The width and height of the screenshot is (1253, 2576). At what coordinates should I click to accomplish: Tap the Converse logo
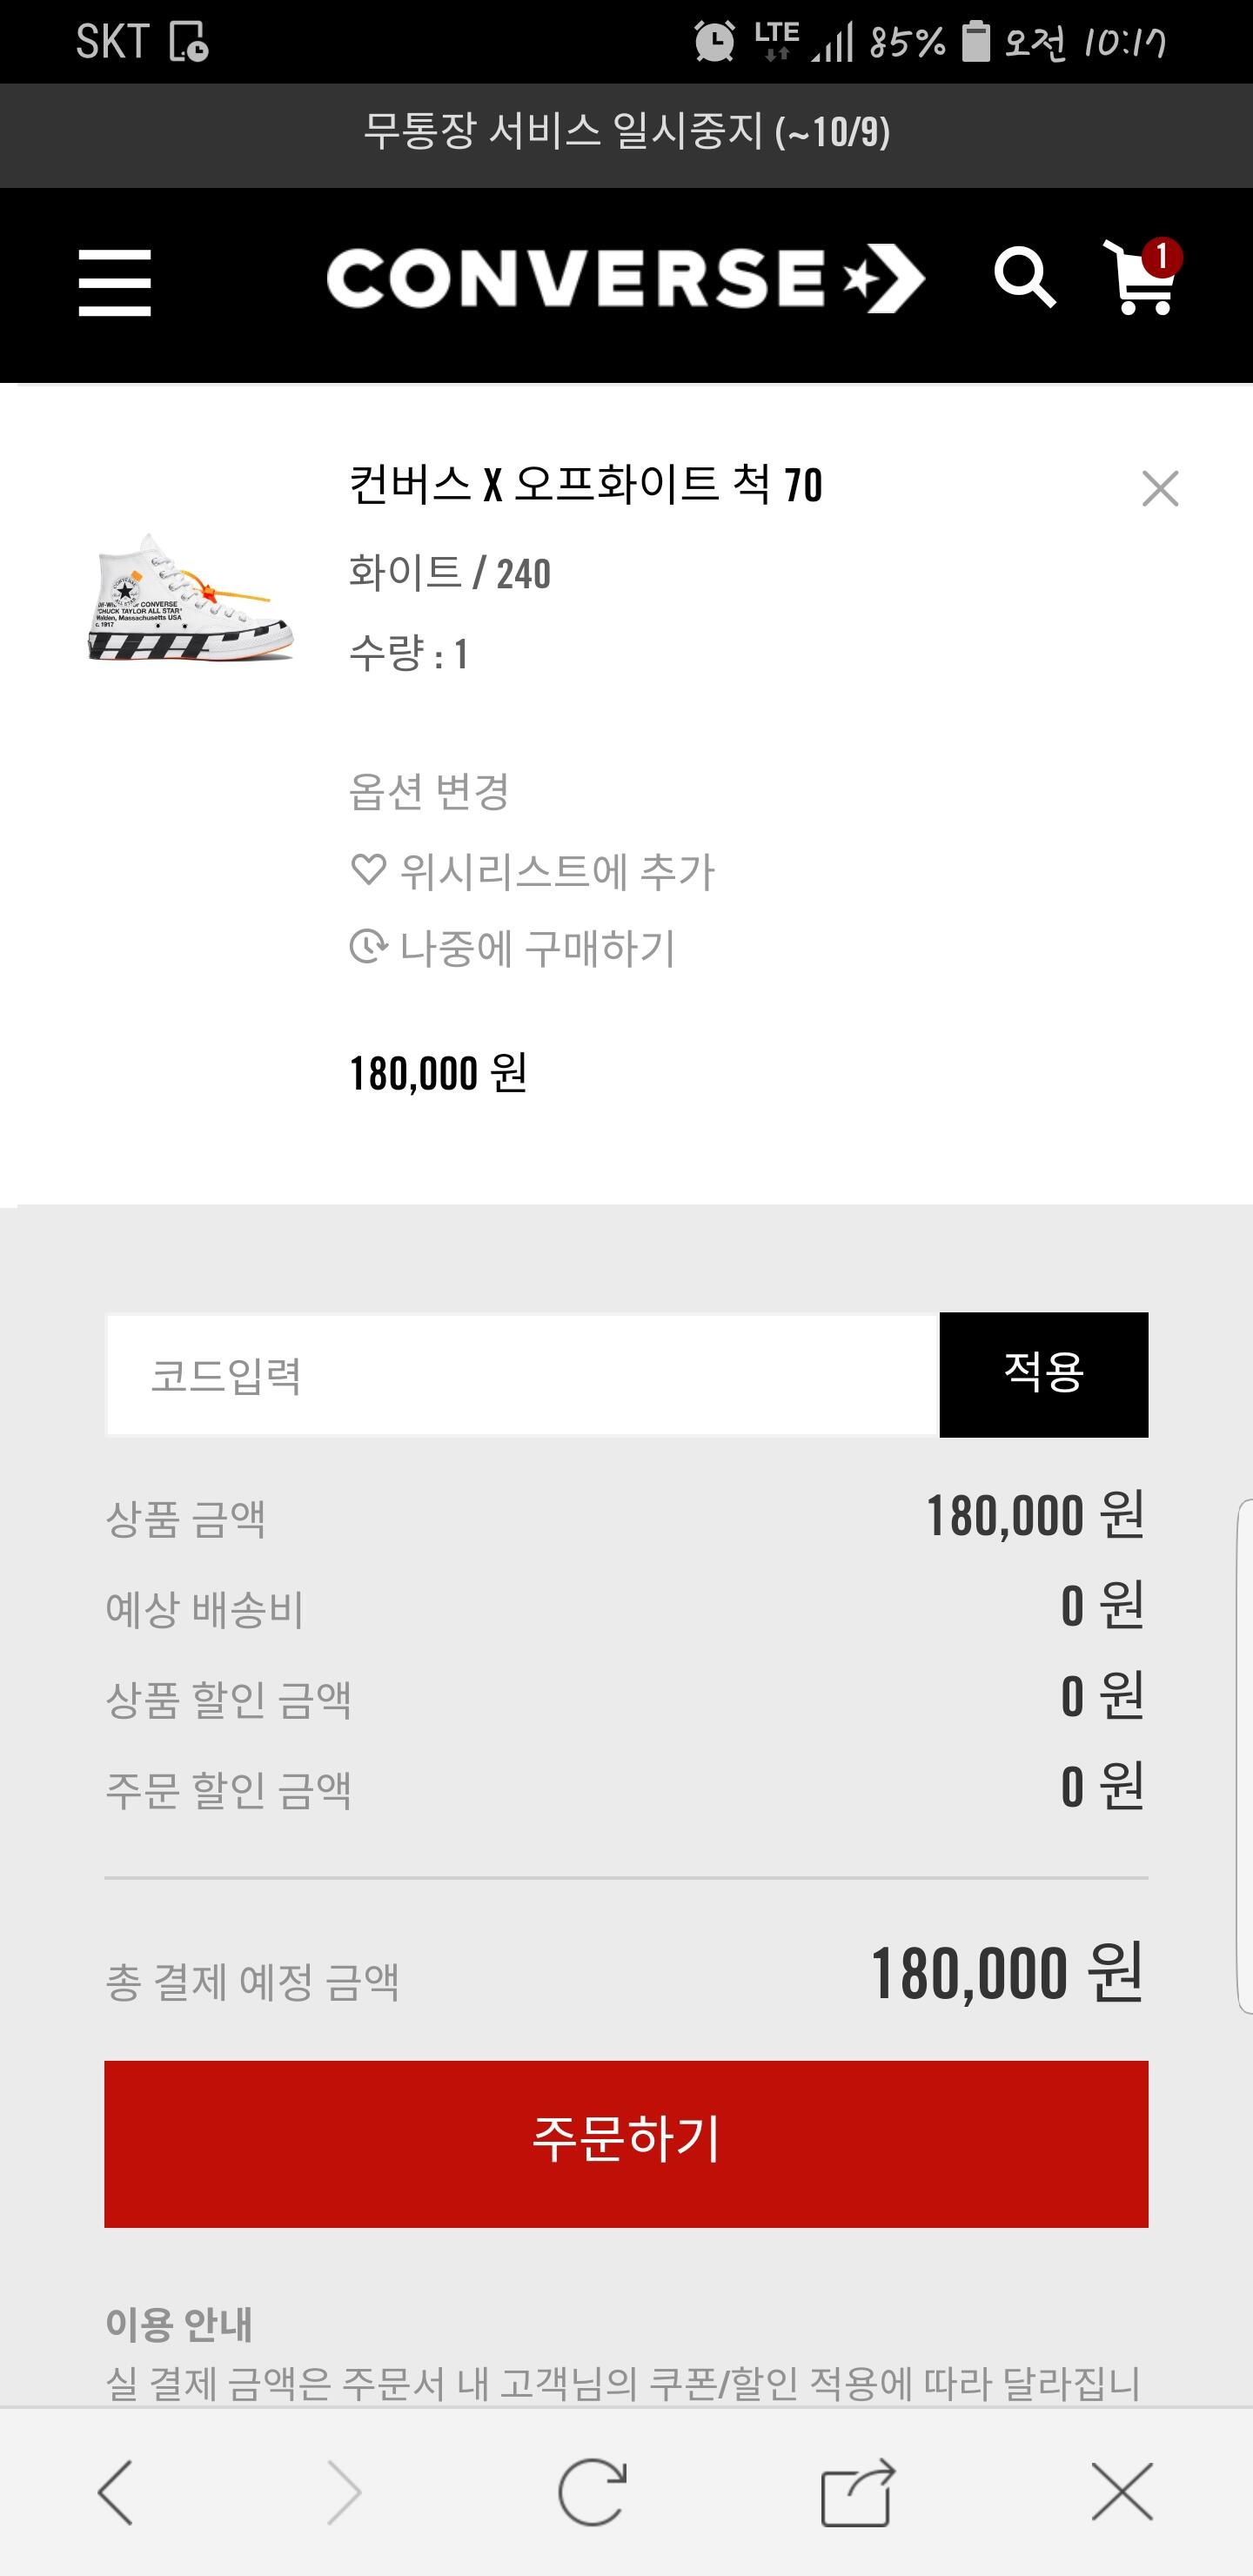[625, 279]
